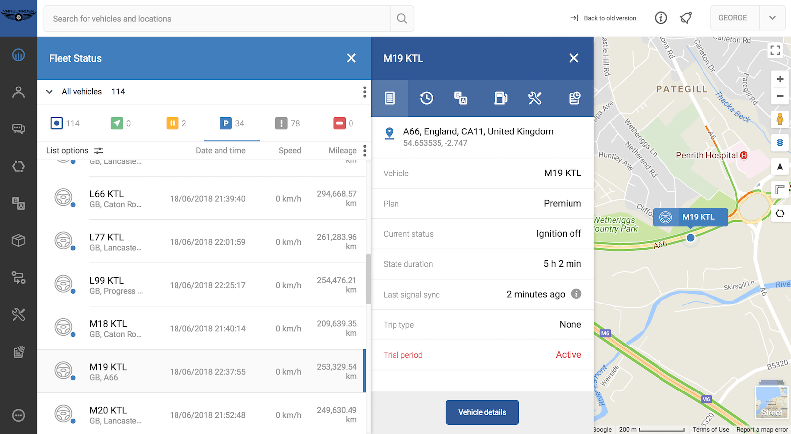The image size is (791, 434).
Task: Open the cube assets icon in sidebar
Action: pyautogui.click(x=18, y=240)
